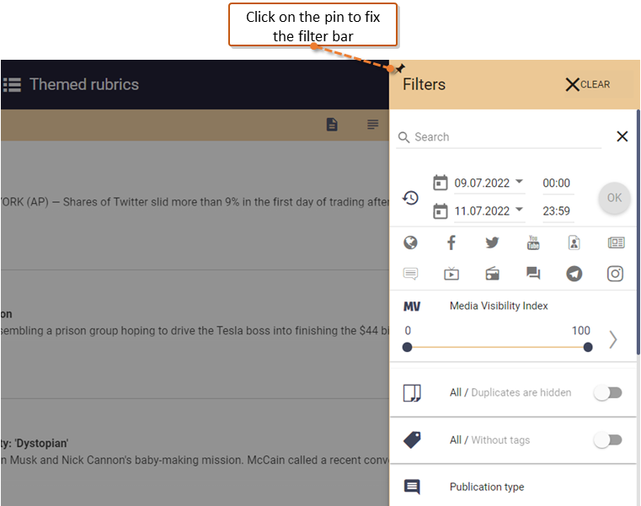
Task: Filter by TV source icon
Action: (451, 274)
